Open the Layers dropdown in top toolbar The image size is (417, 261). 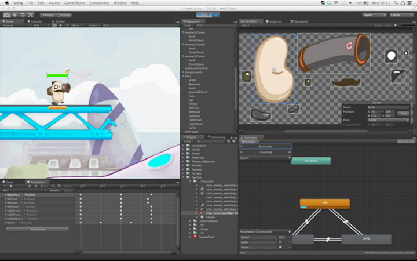coord(374,15)
